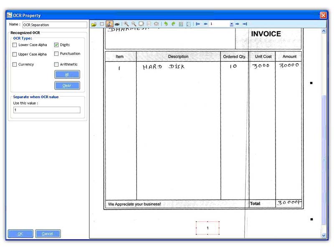Rotate the document left with green arrow
This screenshot has width=334, height=250.
(166, 24)
